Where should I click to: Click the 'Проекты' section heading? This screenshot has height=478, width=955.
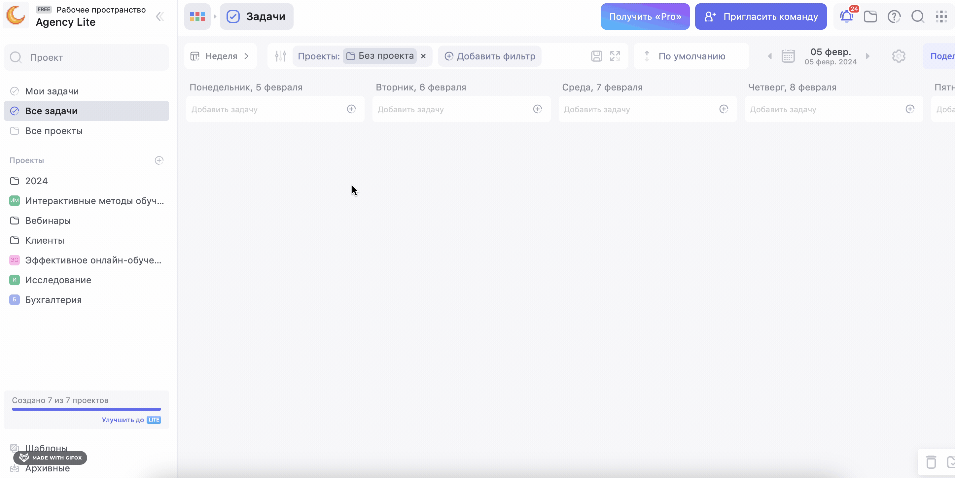[x=27, y=160]
